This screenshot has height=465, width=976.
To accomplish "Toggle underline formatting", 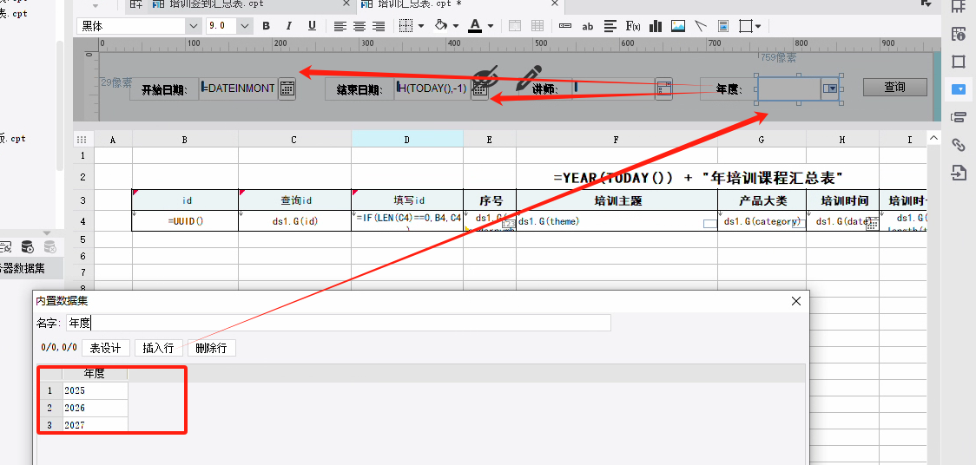I will [x=312, y=26].
